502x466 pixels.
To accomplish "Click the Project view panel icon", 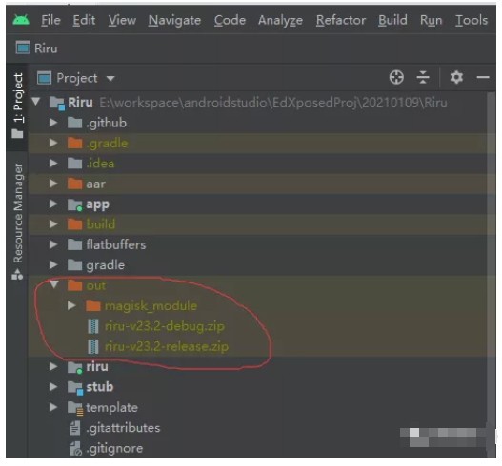I will (44, 78).
